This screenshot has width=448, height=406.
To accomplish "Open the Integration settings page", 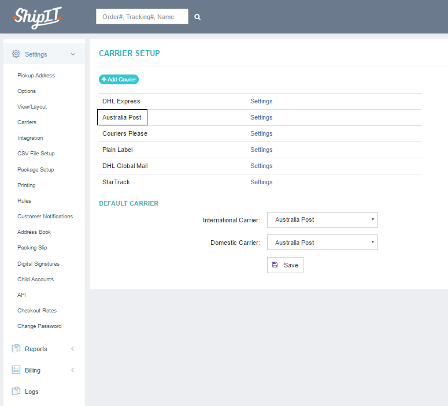I will click(x=30, y=138).
